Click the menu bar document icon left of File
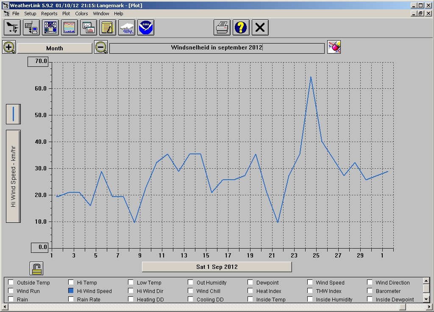 point(7,14)
